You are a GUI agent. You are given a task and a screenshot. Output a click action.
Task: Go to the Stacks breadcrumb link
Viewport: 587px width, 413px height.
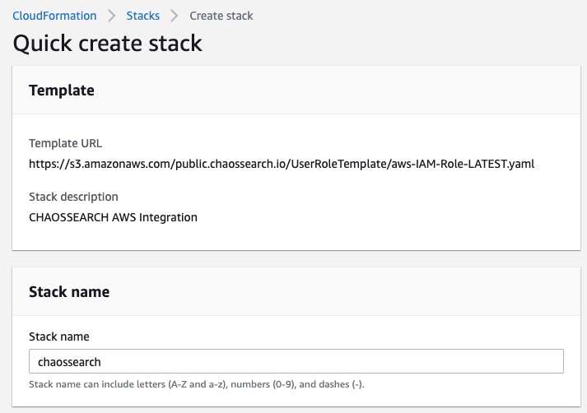point(143,16)
